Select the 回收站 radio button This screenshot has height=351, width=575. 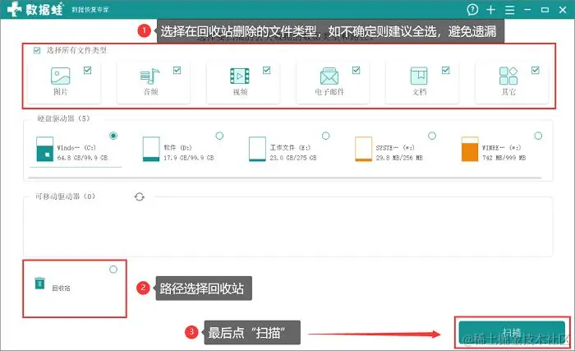[113, 270]
